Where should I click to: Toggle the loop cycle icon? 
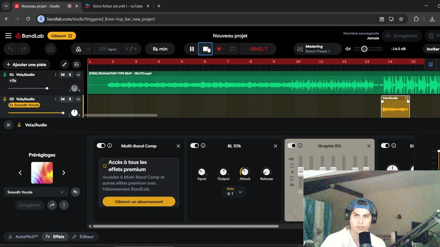[232, 49]
